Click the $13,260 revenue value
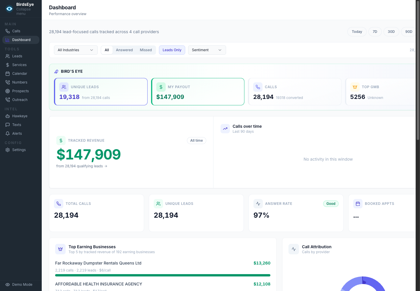 [262, 263]
